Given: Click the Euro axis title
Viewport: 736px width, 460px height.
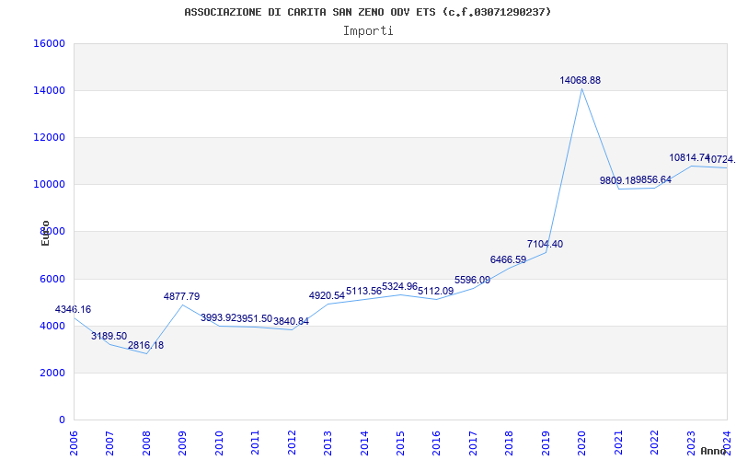Looking at the screenshot, I should [x=45, y=233].
